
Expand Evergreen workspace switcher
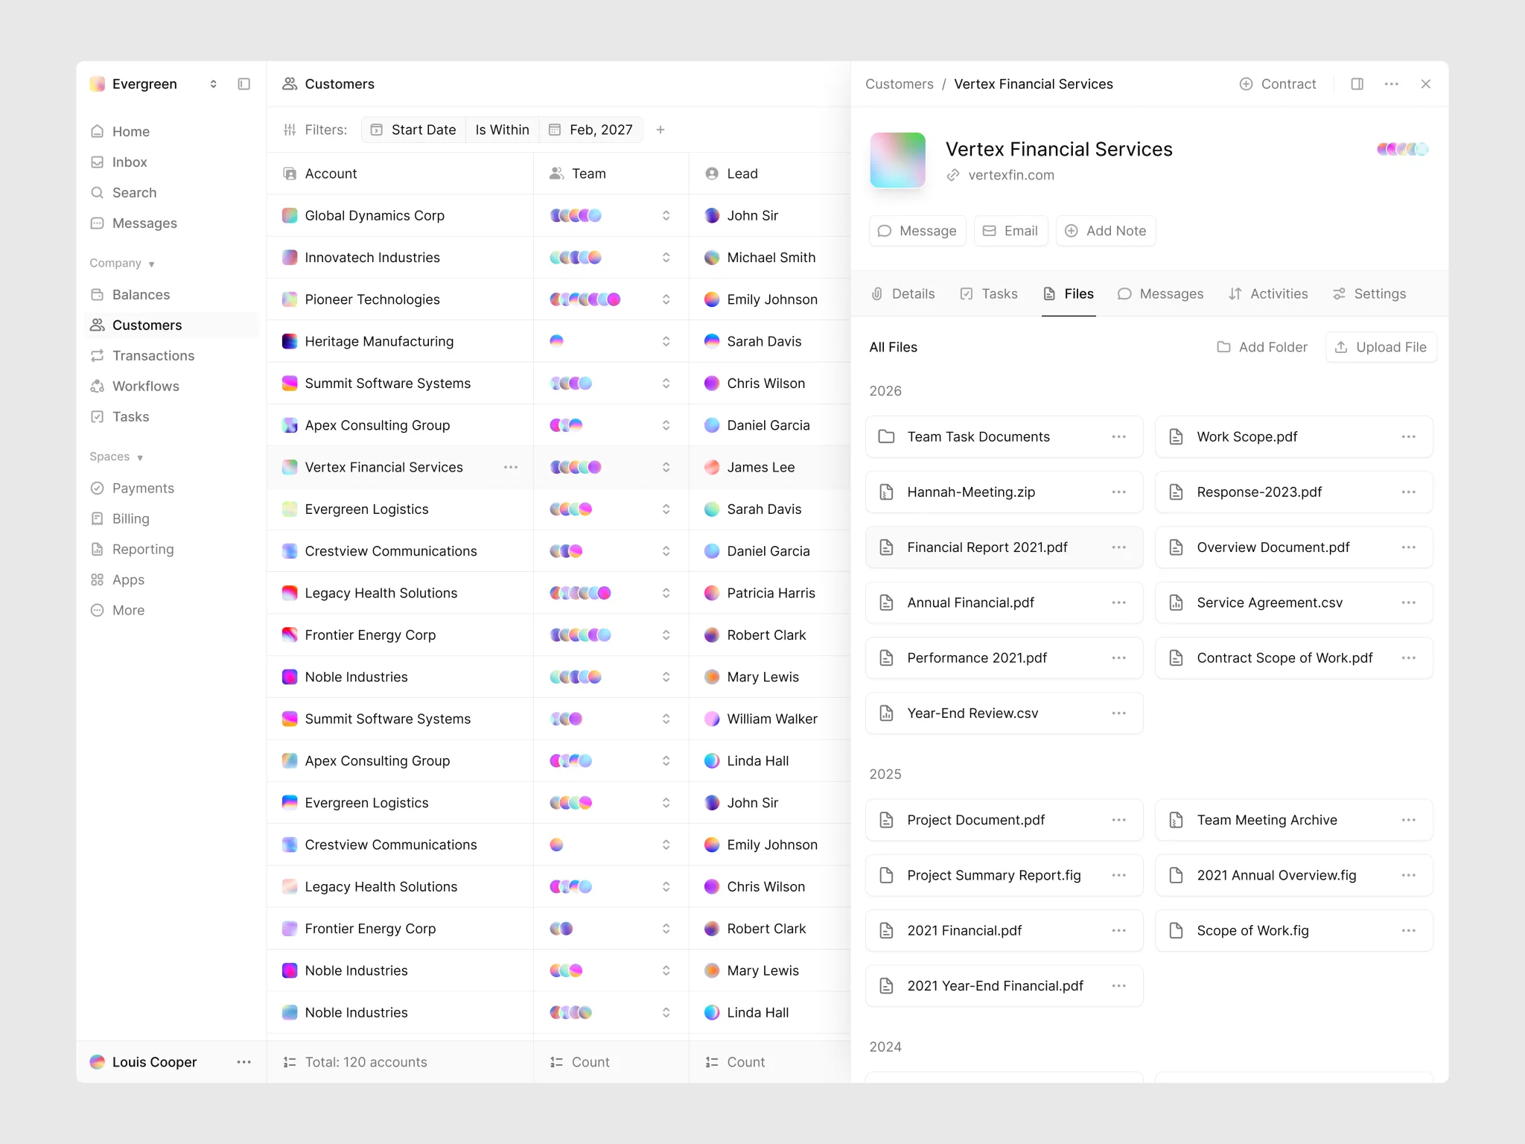[214, 84]
